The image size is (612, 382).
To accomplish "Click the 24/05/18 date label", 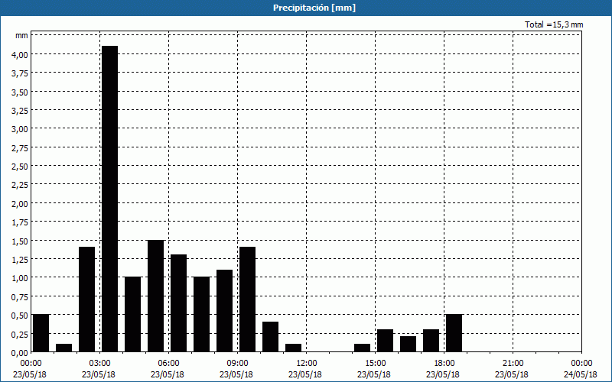I will tap(581, 374).
